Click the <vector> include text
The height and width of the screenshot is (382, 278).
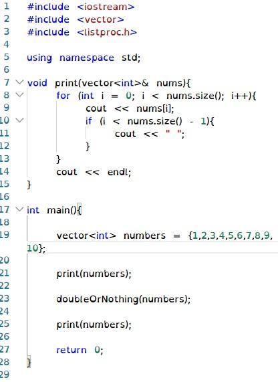click(x=100, y=19)
